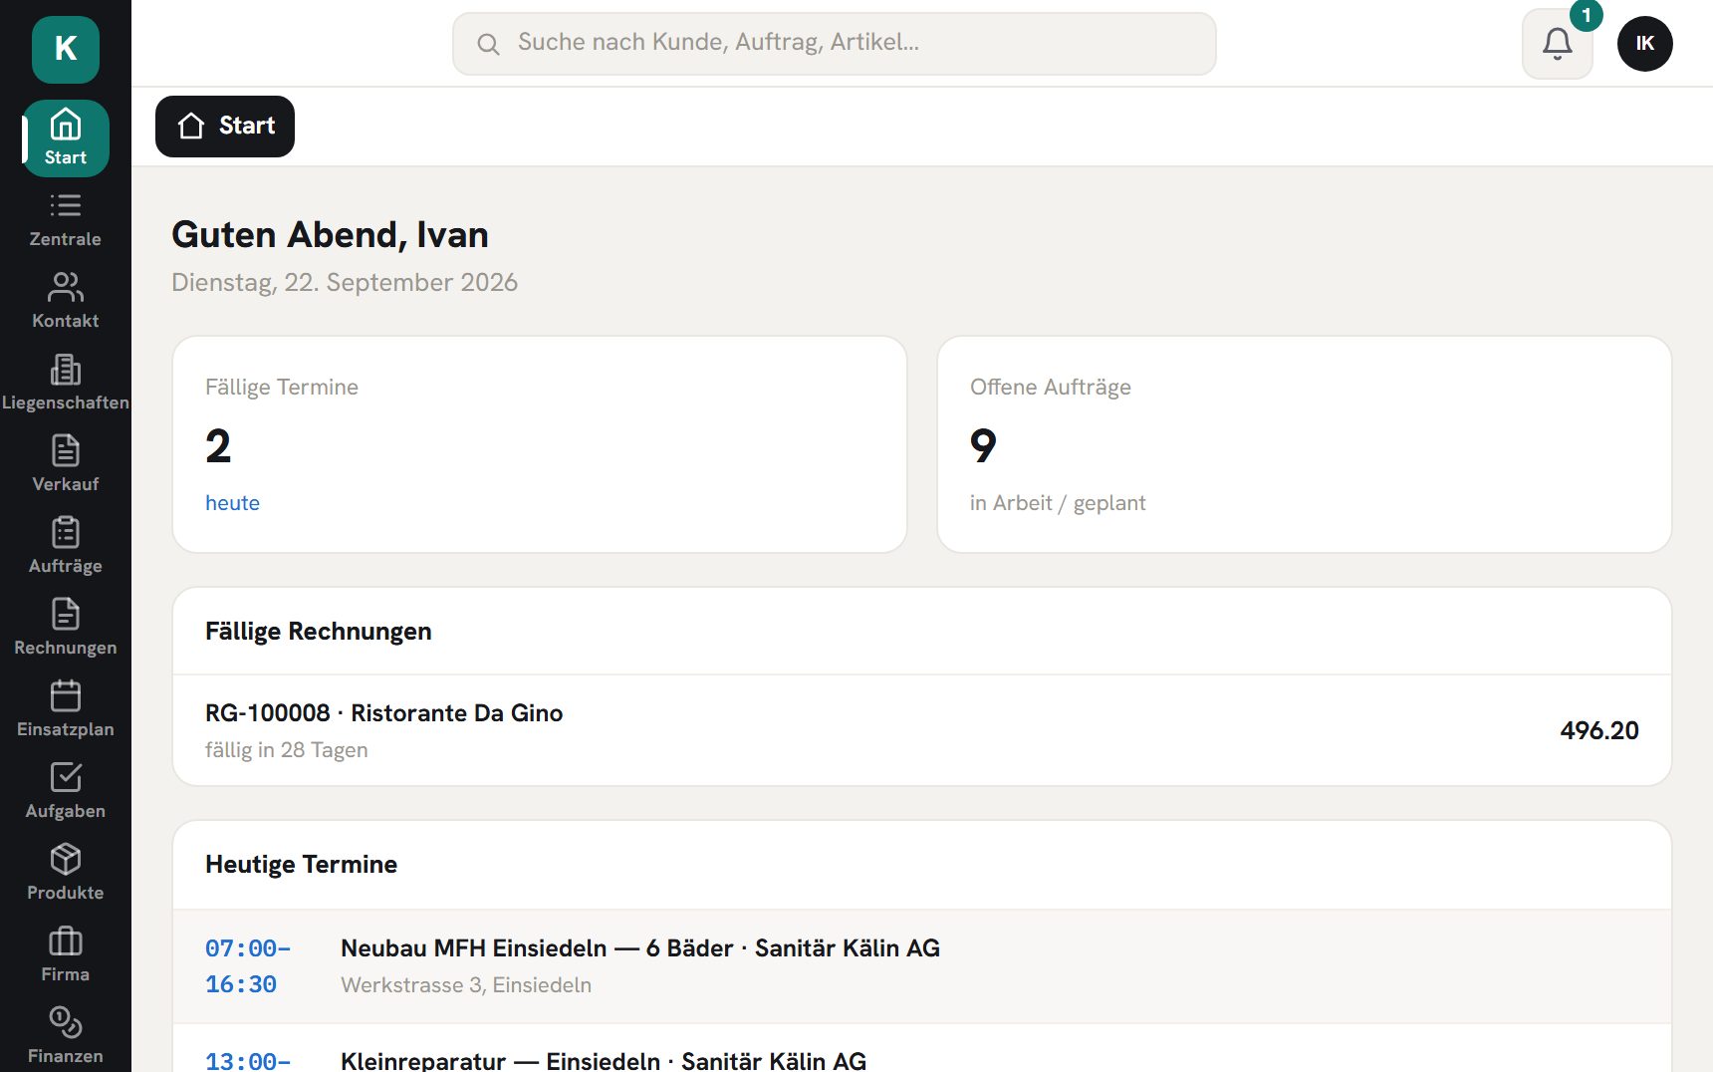Click the green K app logo
Viewport: 1713px width, 1072px height.
pos(66,49)
